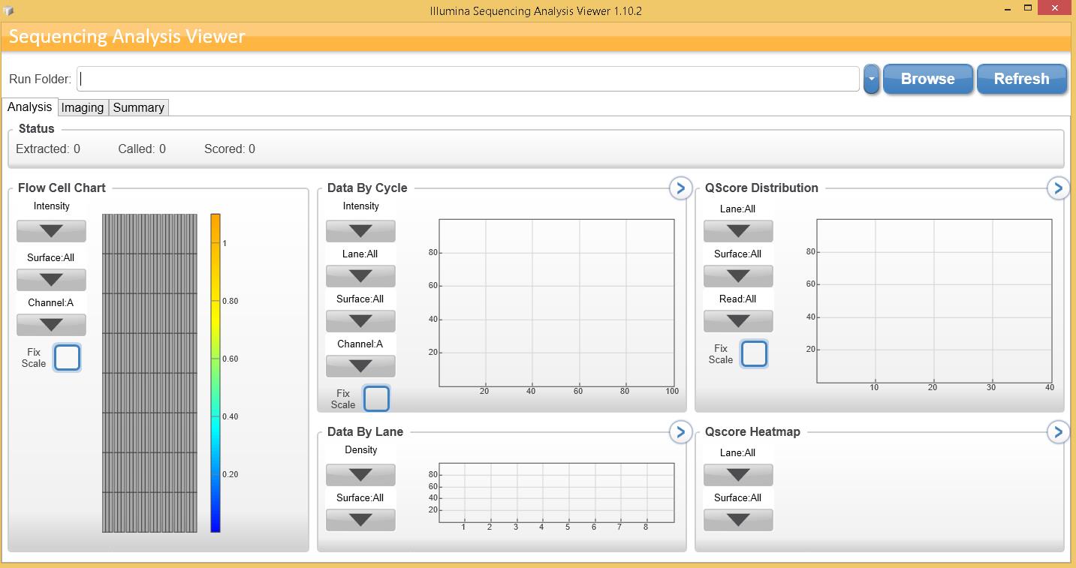
Task: Click the Browse button
Action: coord(927,78)
